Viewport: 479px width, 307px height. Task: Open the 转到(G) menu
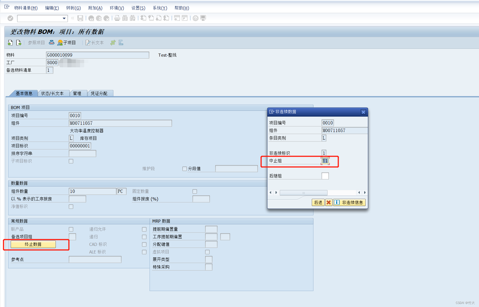click(74, 8)
